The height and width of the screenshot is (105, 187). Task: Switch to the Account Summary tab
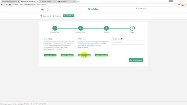tap(48, 1)
